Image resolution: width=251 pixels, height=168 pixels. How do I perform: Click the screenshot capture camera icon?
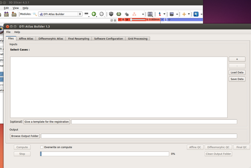172,14
